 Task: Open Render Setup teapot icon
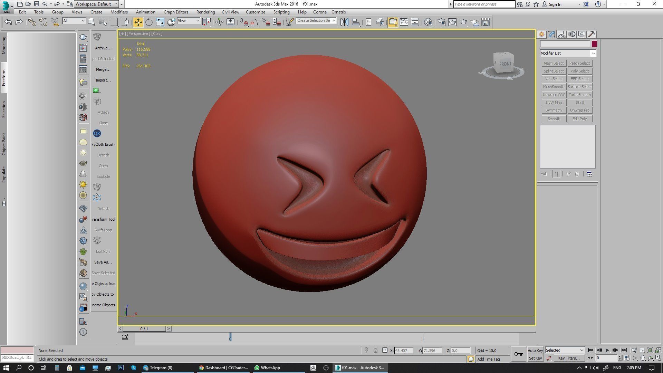coord(441,22)
